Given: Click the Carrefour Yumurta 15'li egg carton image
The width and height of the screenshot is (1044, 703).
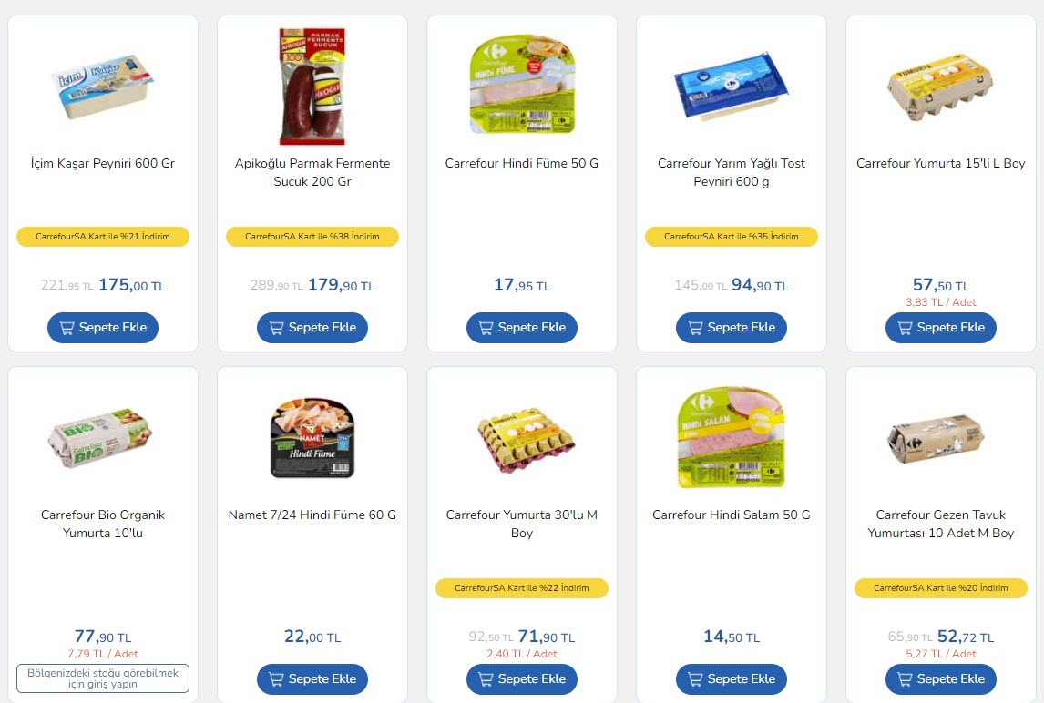Looking at the screenshot, I should pos(940,86).
